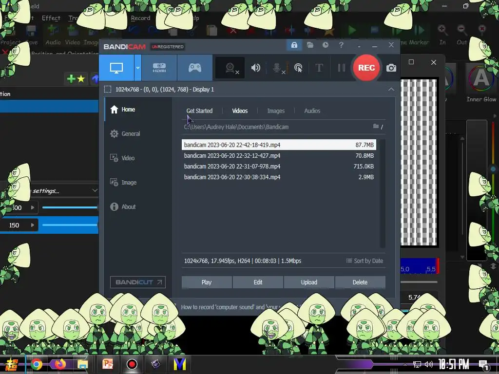Image resolution: width=499 pixels, height=374 pixels.
Task: Take screenshot with camera icon
Action: tap(391, 68)
